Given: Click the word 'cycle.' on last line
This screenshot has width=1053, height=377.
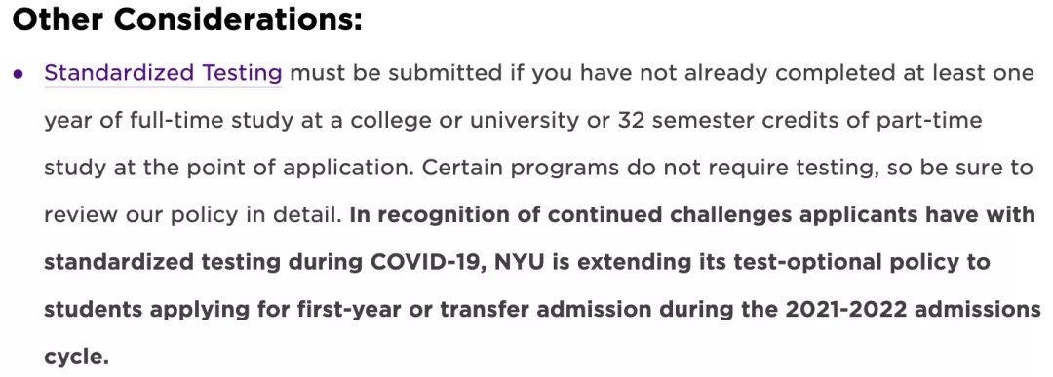Looking at the screenshot, I should coord(77,357).
